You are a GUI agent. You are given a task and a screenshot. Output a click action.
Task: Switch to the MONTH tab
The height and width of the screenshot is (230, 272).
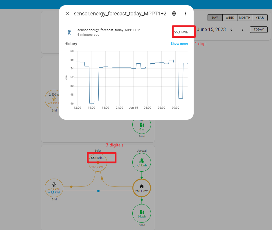pos(244,17)
